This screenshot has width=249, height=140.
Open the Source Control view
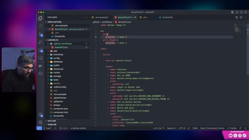pos(40,34)
